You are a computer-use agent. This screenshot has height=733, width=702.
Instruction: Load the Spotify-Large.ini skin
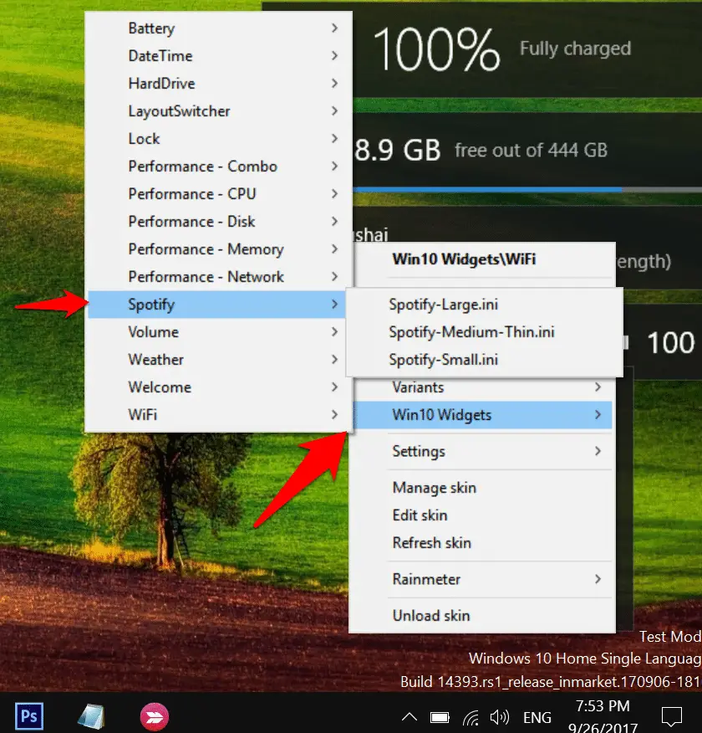[484, 305]
